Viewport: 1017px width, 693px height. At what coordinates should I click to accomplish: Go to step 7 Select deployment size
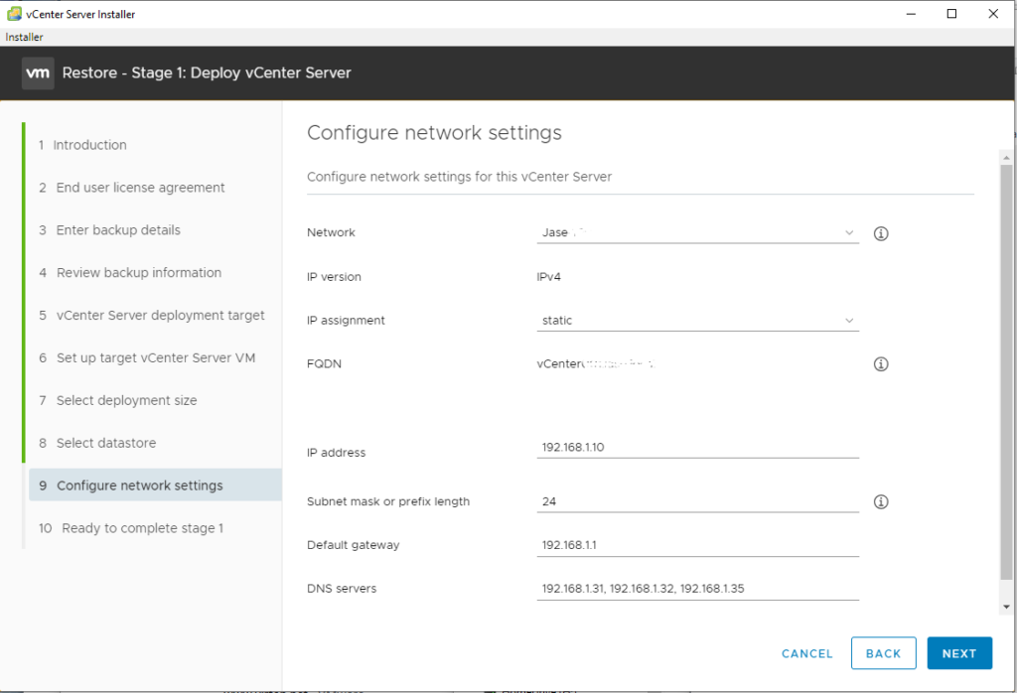[118, 401]
